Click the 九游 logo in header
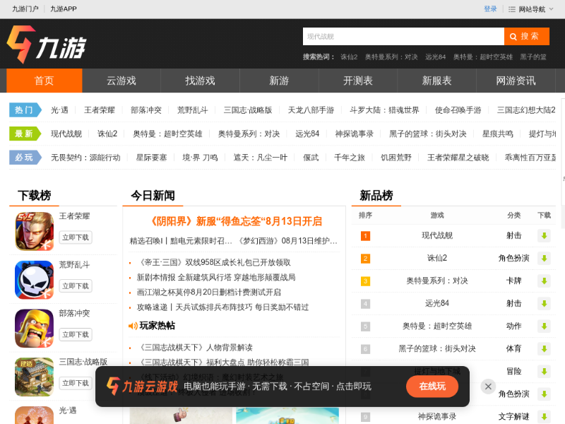This screenshot has height=424, width=565. click(x=46, y=45)
